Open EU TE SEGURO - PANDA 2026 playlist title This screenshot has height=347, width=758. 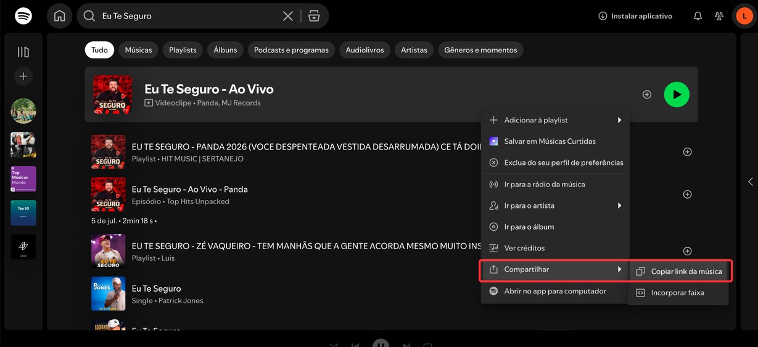pyautogui.click(x=306, y=147)
